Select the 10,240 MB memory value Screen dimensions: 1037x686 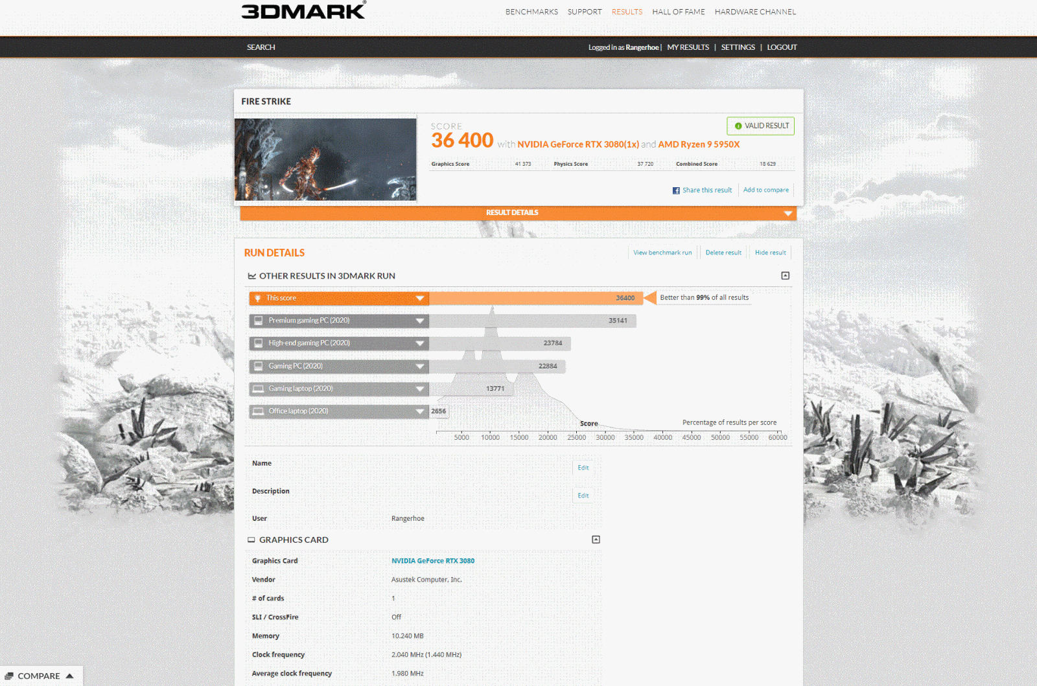click(x=408, y=636)
